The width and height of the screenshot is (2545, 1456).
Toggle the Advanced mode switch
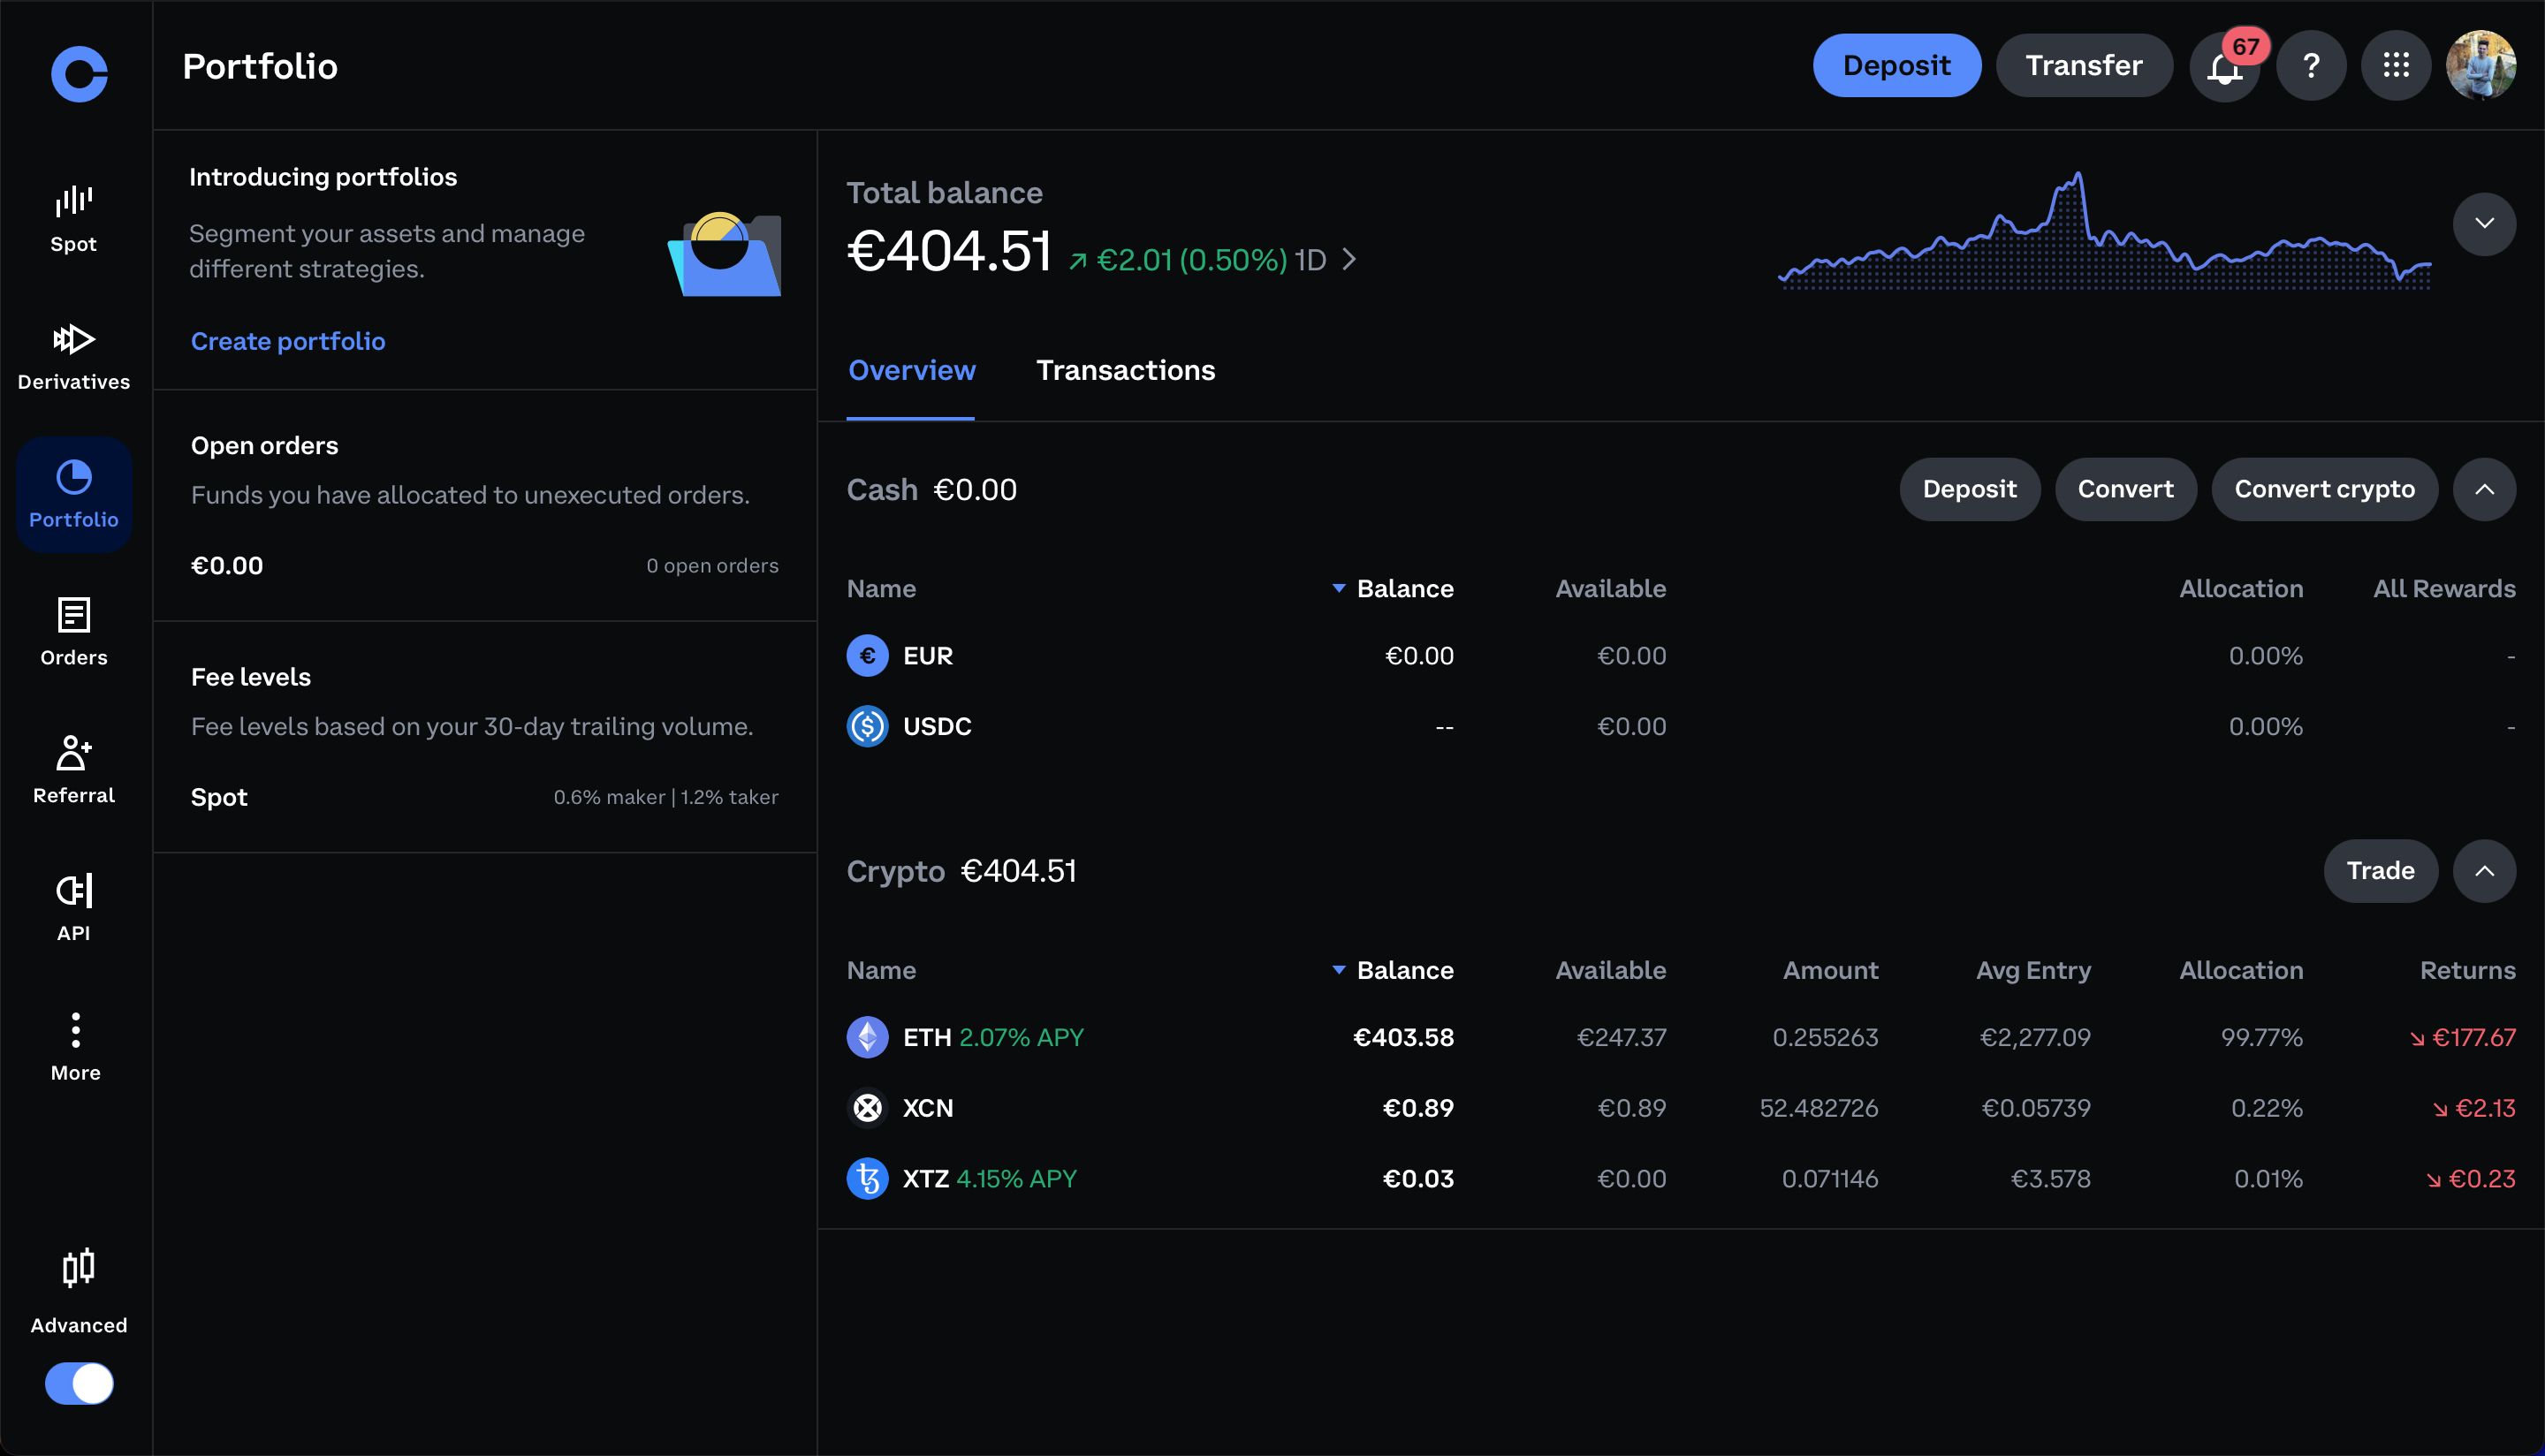coord(79,1384)
